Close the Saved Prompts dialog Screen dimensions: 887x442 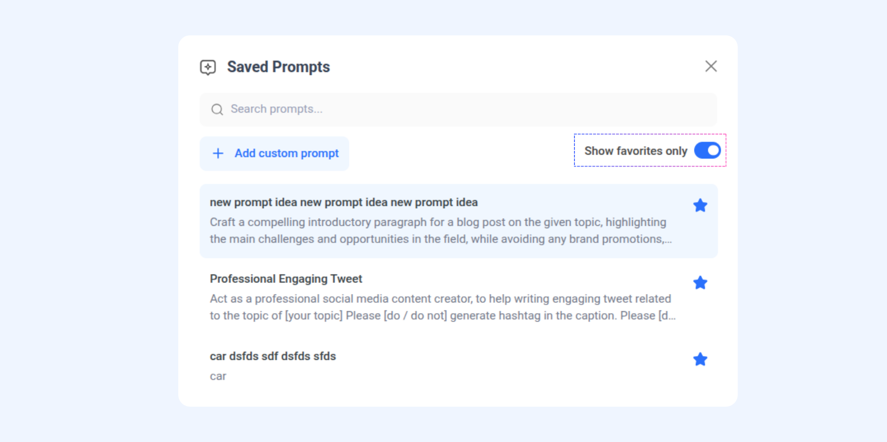pyautogui.click(x=711, y=66)
